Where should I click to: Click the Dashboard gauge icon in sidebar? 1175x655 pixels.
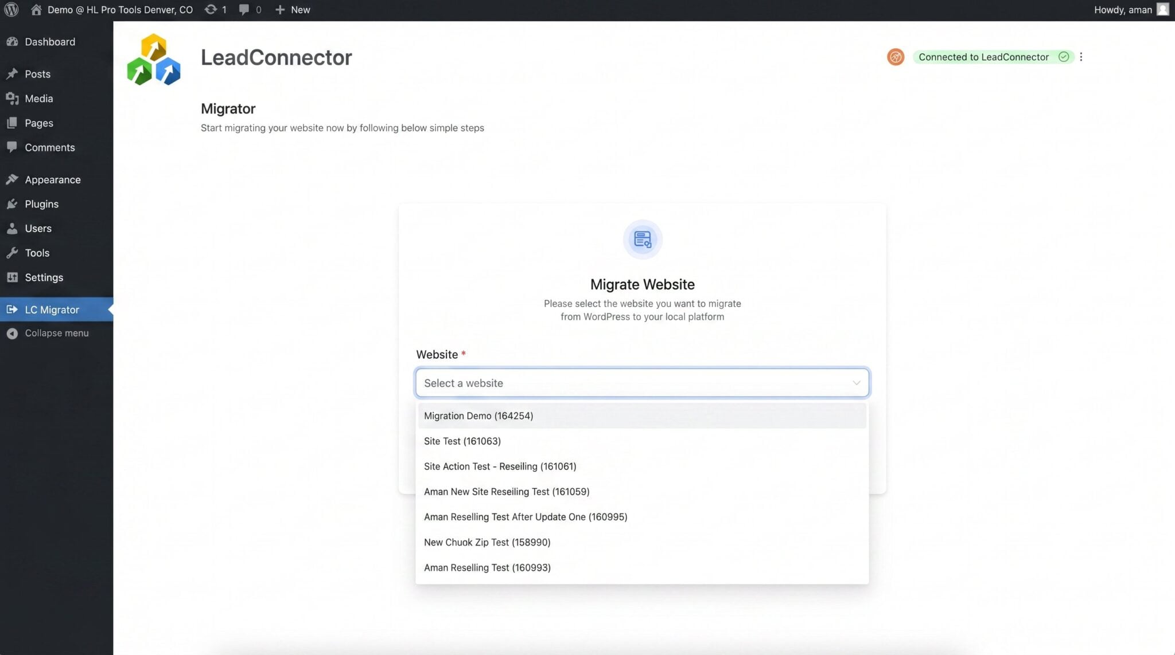[x=12, y=42]
